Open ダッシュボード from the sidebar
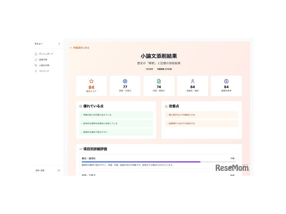The height and width of the screenshot is (214, 286). tap(46, 54)
